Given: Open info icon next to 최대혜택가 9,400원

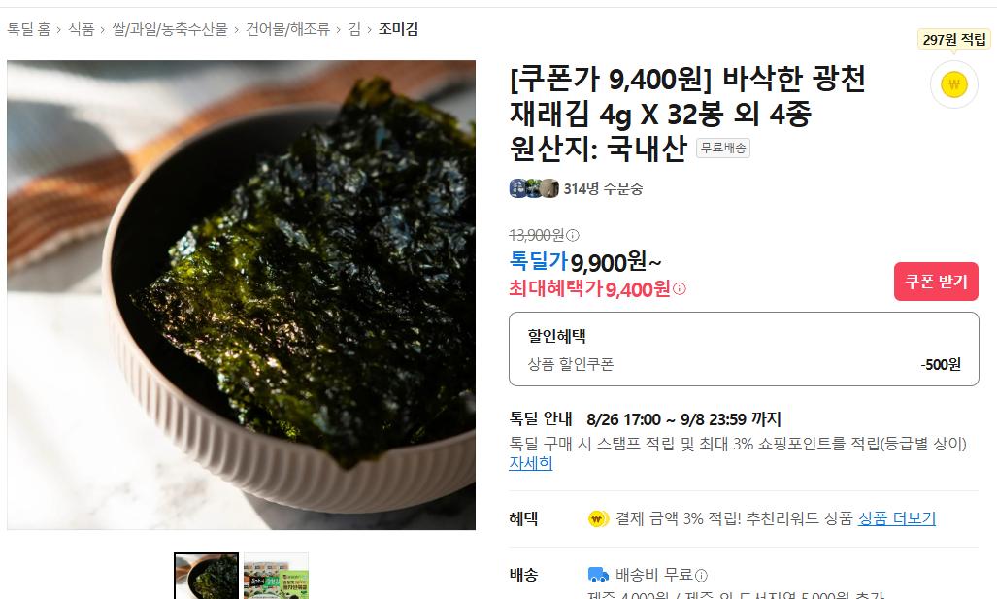Looking at the screenshot, I should (680, 288).
